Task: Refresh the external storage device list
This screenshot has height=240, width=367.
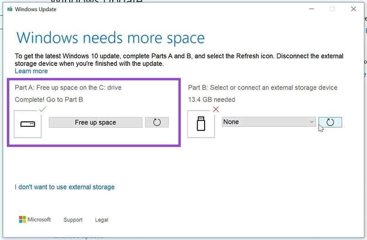Action: point(330,122)
